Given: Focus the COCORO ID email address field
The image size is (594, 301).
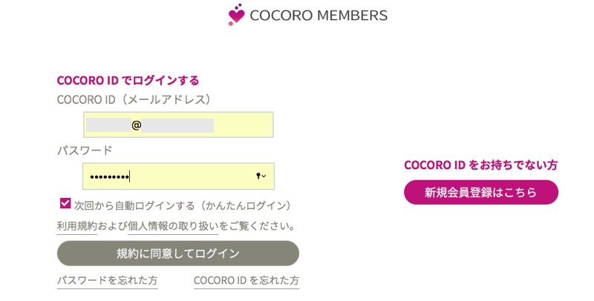Looking at the screenshot, I should point(177,125).
